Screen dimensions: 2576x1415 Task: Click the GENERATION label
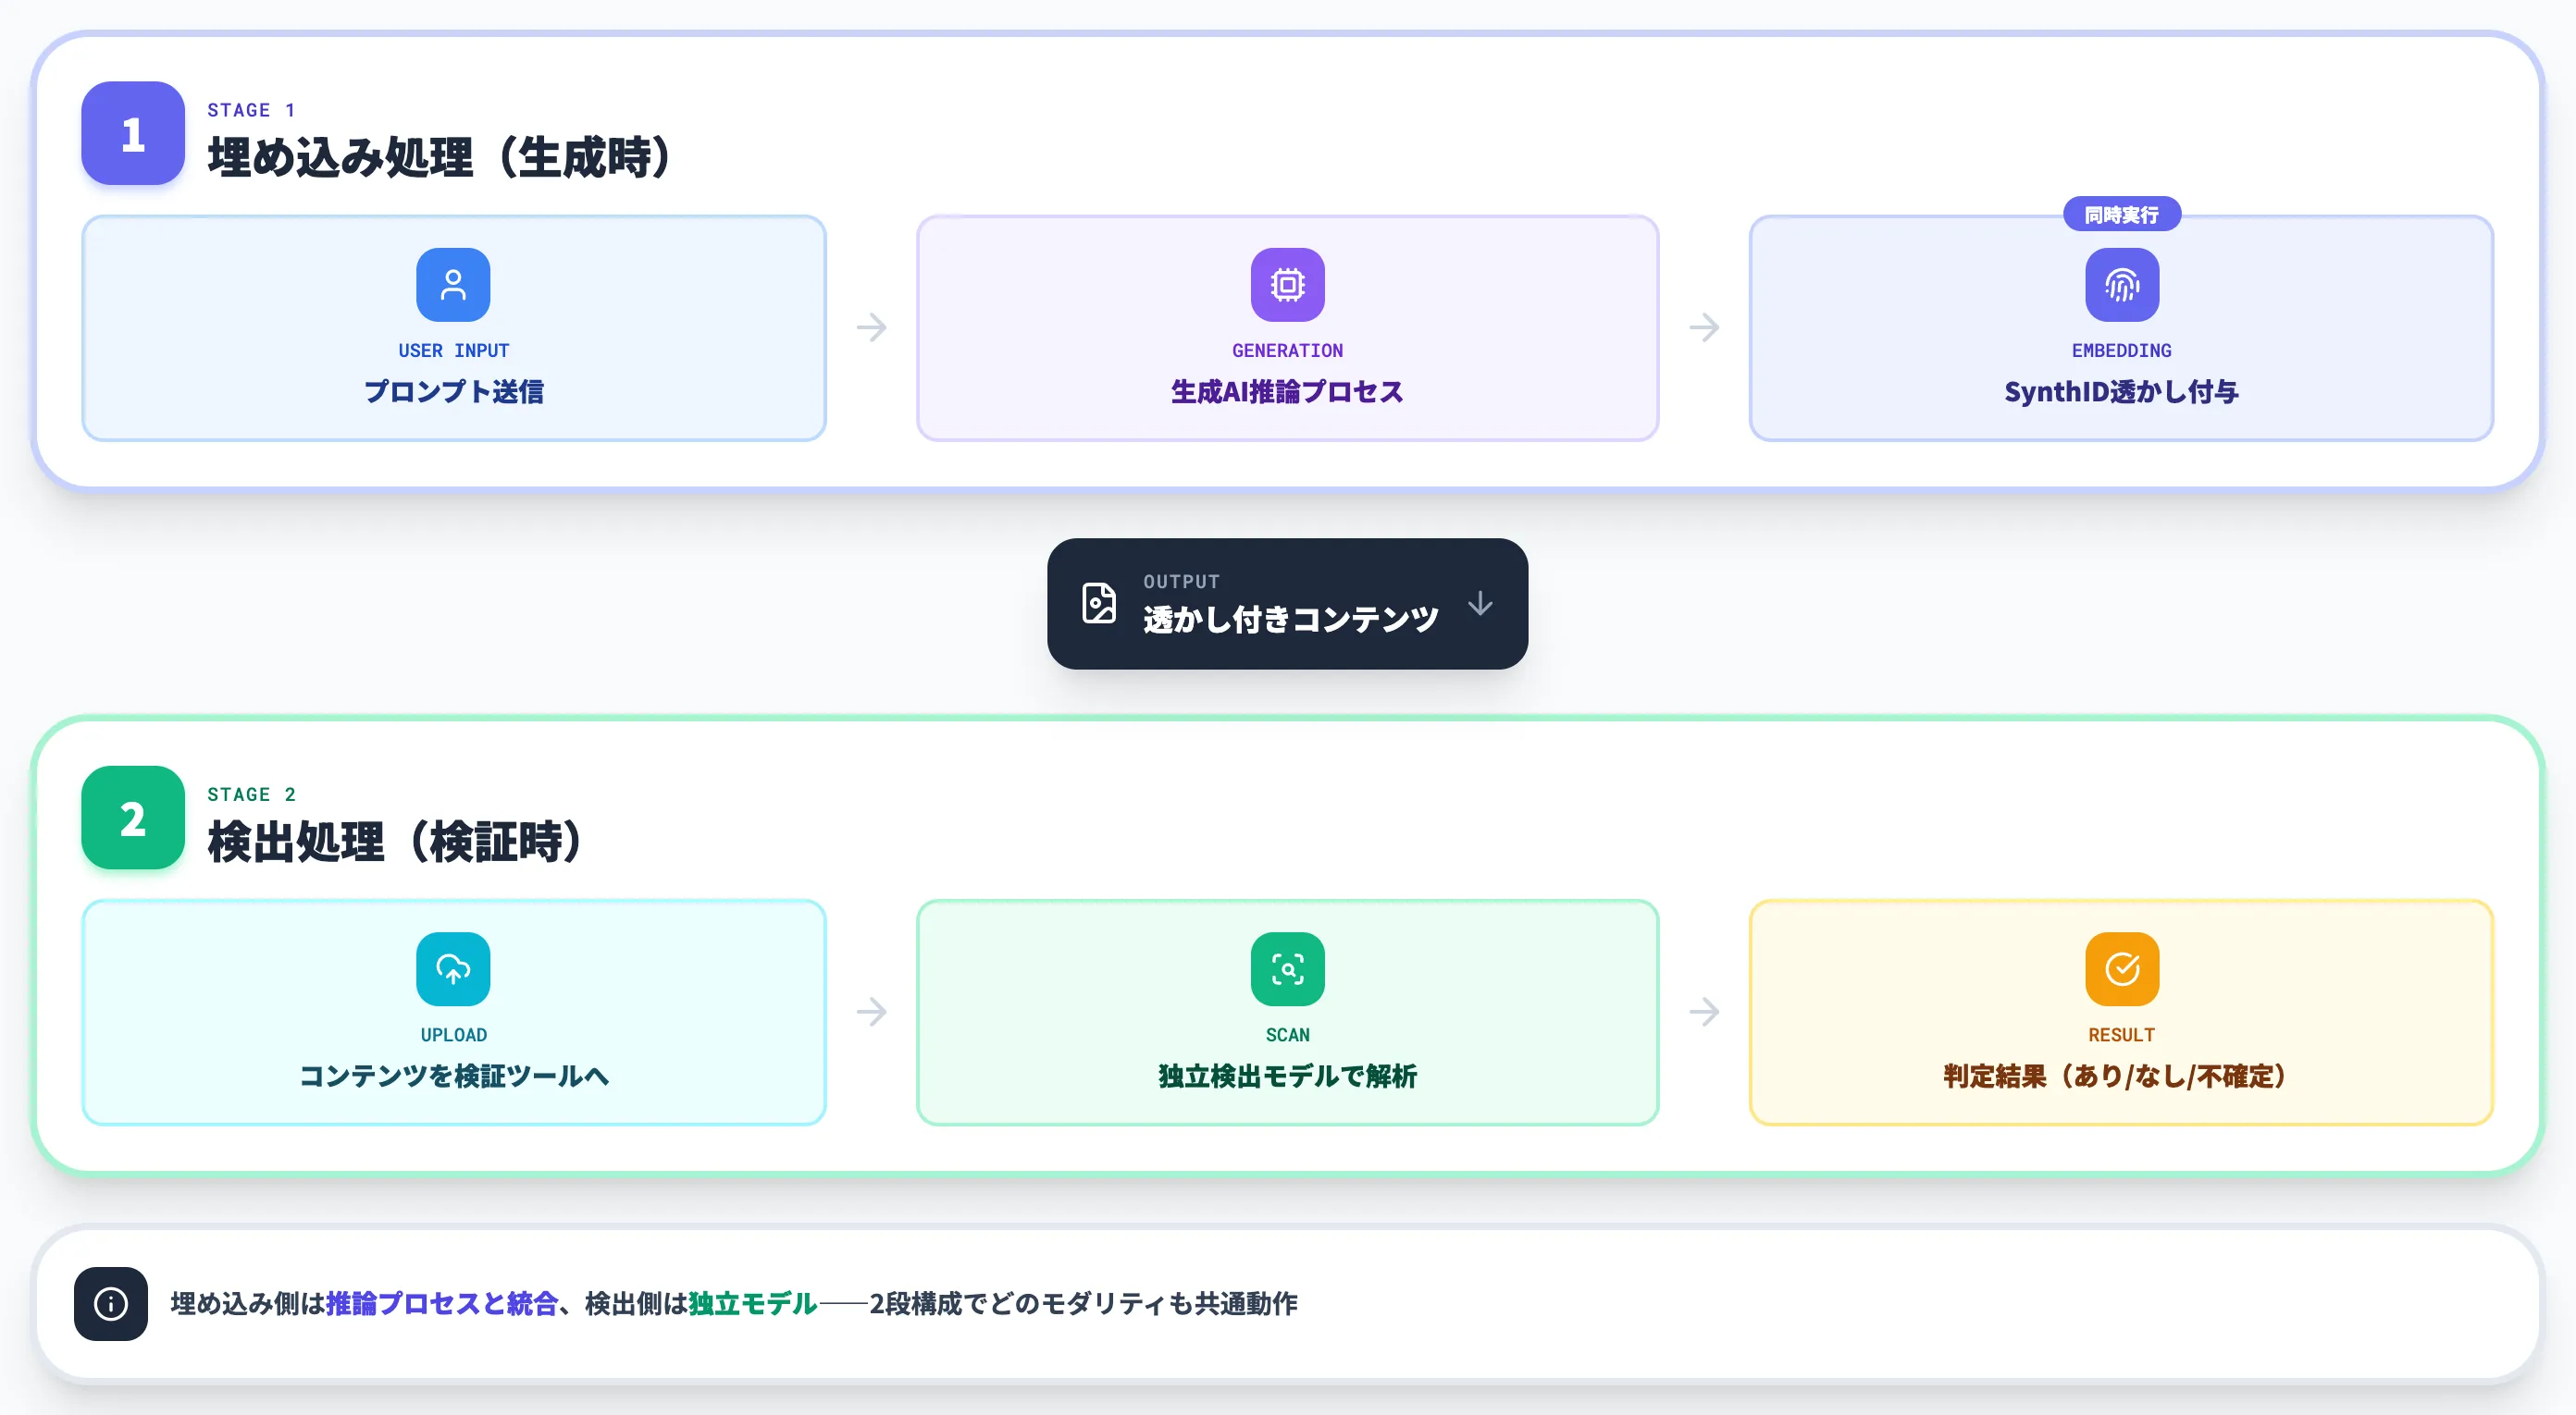coord(1287,351)
